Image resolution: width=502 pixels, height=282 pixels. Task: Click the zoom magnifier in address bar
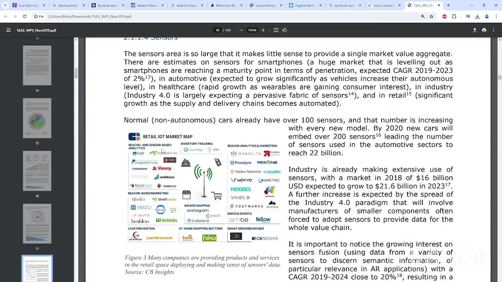tap(423, 16)
